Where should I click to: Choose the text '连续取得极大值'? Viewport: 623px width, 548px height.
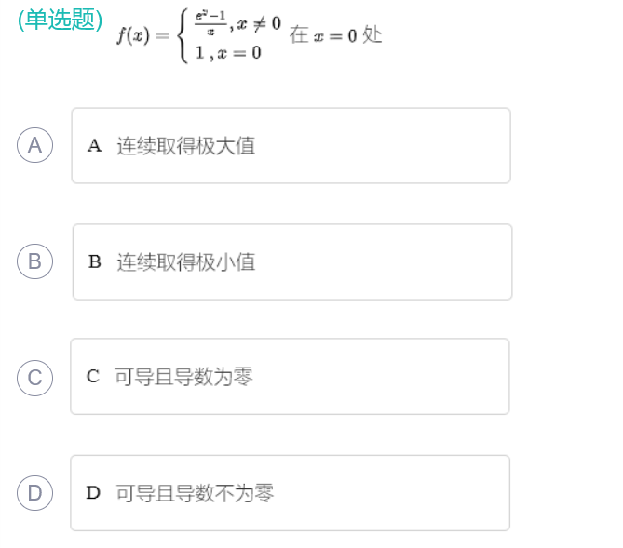[x=185, y=146]
